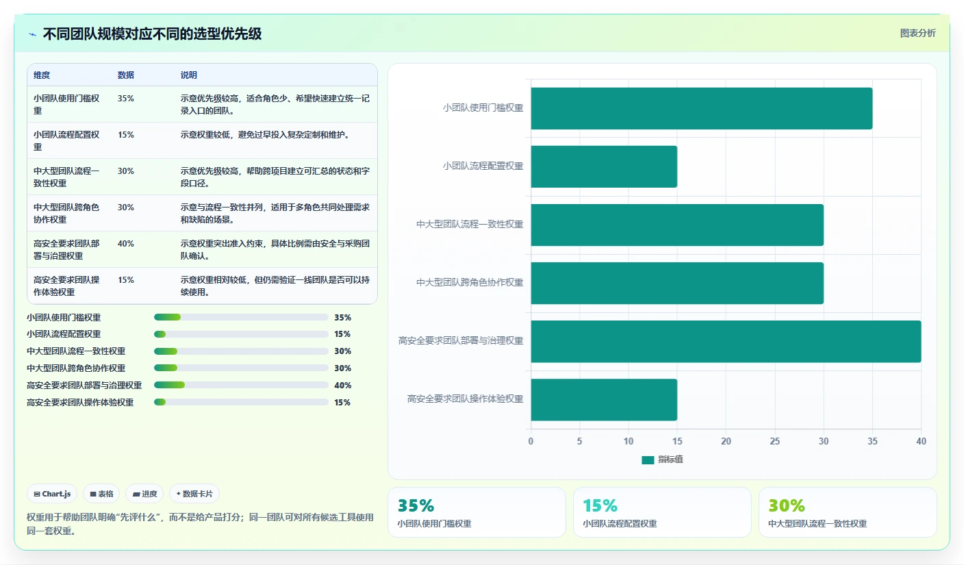Click the lightning icon beside the title

pyautogui.click(x=33, y=34)
